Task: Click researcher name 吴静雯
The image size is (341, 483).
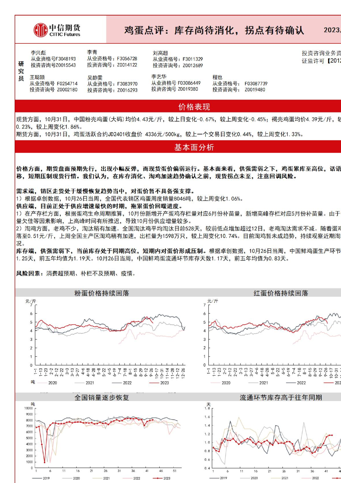Action: click(95, 78)
